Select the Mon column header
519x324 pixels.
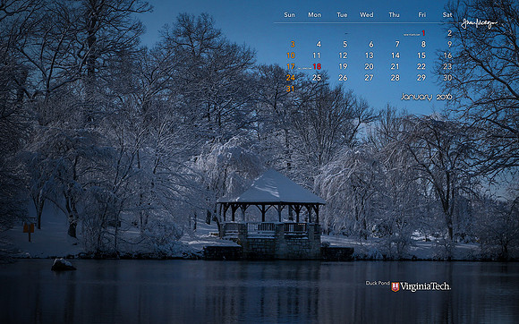pos(315,15)
